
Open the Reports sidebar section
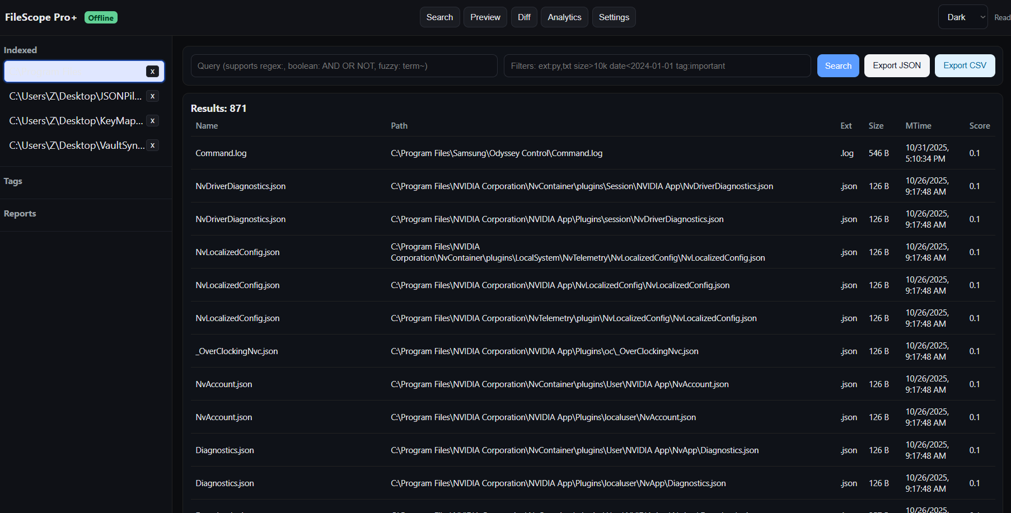tap(20, 214)
